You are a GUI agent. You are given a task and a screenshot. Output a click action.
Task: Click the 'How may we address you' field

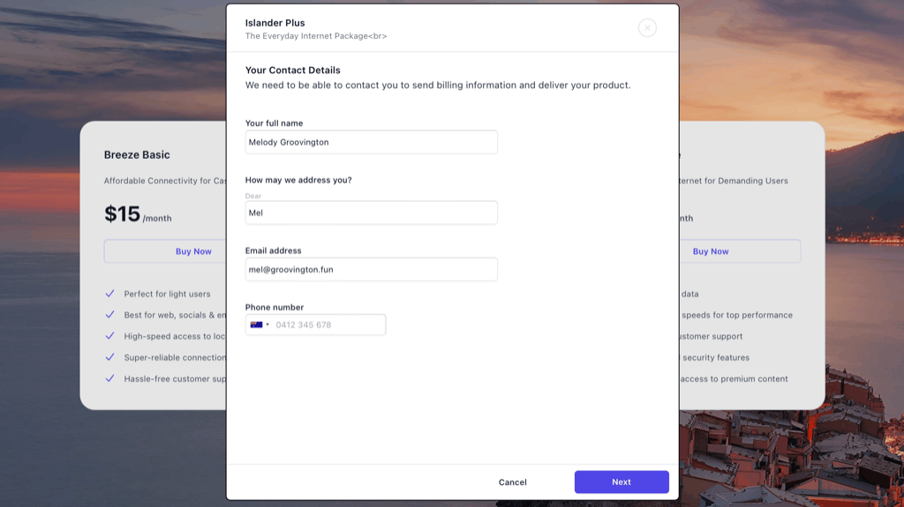371,212
